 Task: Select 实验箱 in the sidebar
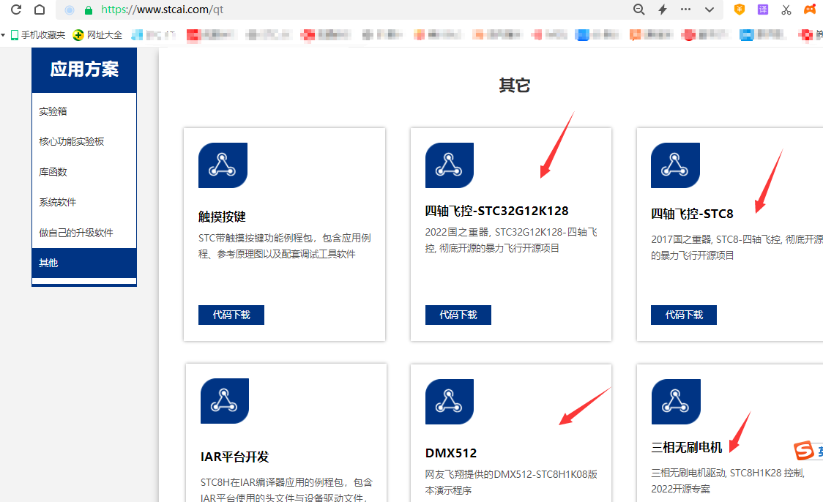pyautogui.click(x=53, y=111)
